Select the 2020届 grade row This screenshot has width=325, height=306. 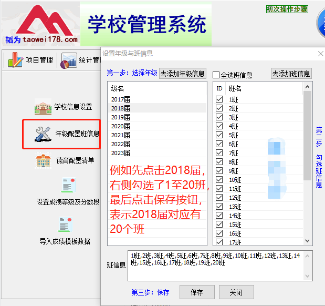click(157, 126)
